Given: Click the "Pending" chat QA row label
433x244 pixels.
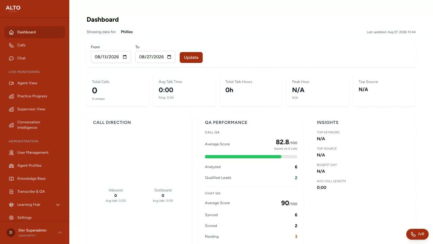Looking at the screenshot, I should pos(212,237).
